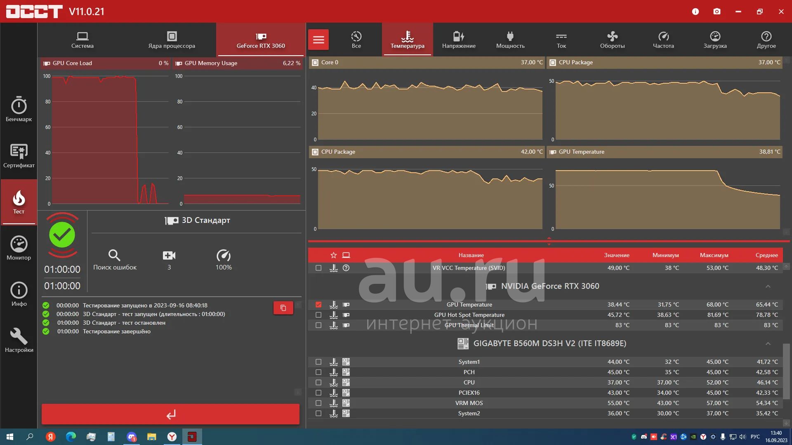Click the info icon in the title bar
The width and height of the screenshot is (792, 445).
tap(695, 12)
